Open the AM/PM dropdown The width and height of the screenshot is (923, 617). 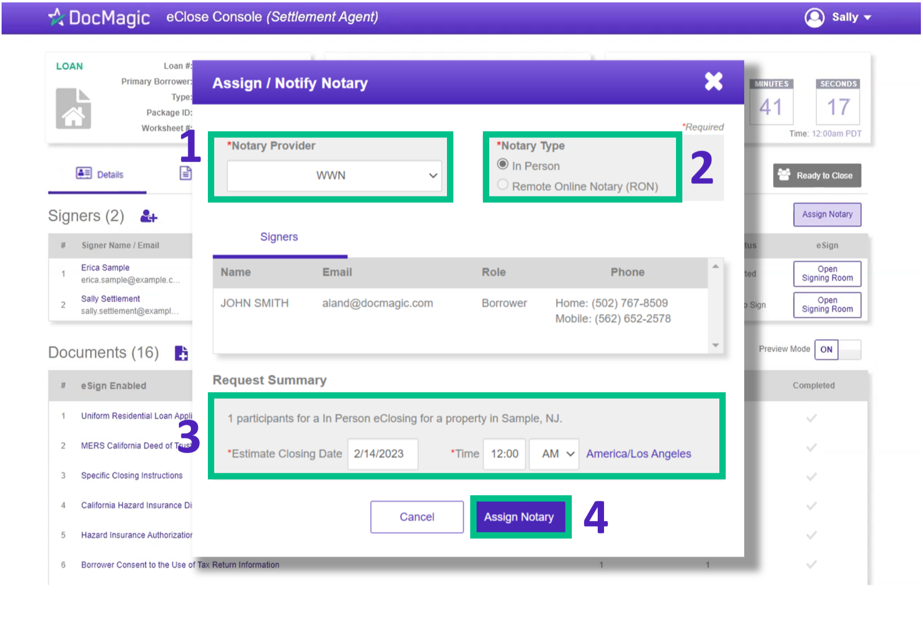click(554, 454)
